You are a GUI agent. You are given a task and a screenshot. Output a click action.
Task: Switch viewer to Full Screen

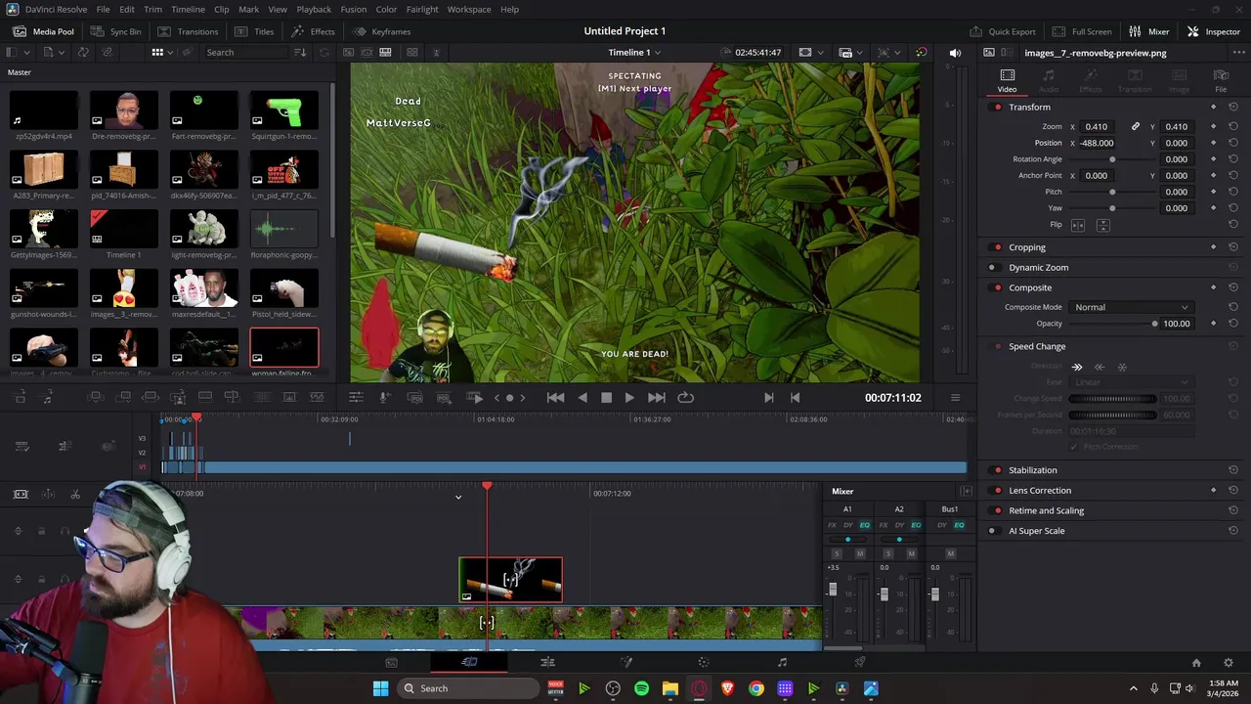point(1082,31)
